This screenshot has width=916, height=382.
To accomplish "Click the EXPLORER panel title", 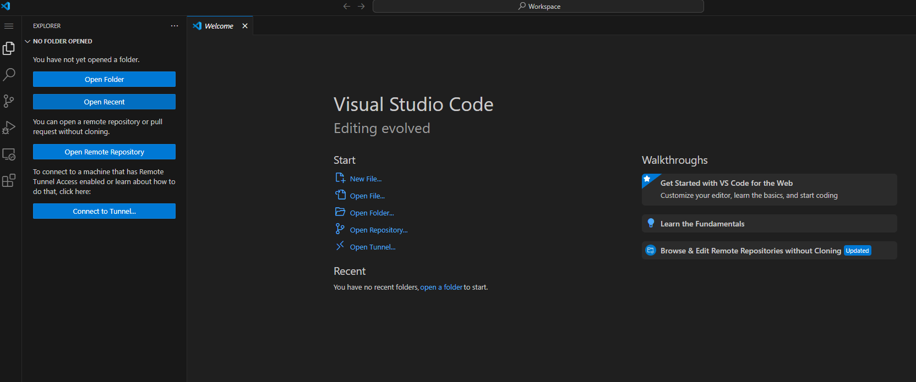I will (47, 26).
